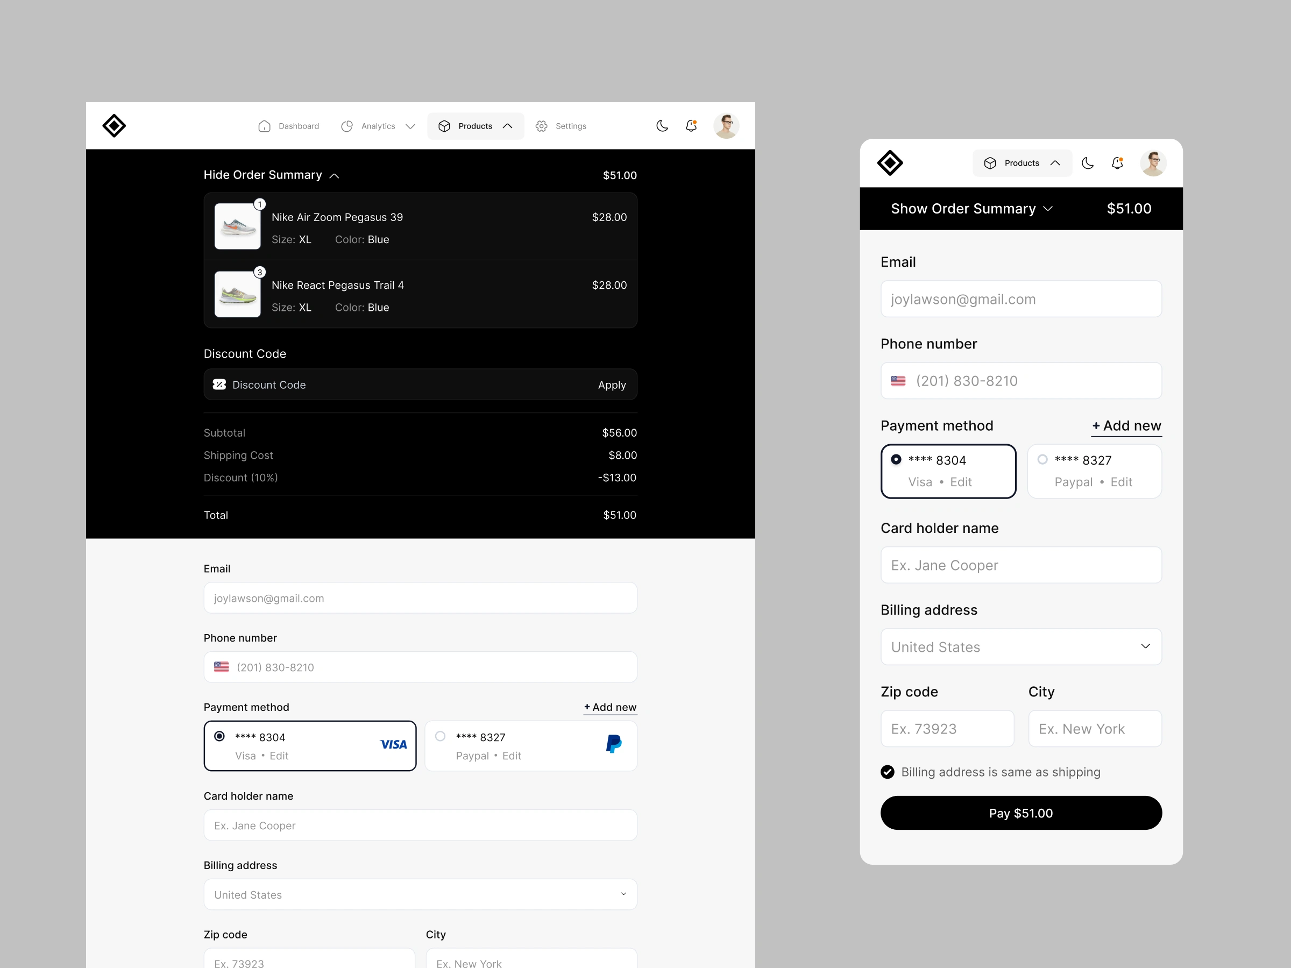The image size is (1291, 968).
Task: Edit the Paypal method on desktop
Action: pyautogui.click(x=512, y=756)
